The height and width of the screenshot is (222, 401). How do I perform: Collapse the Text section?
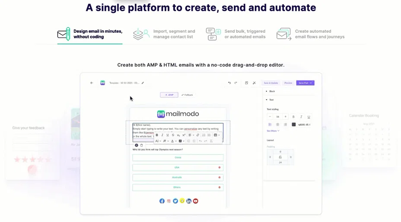click(270, 100)
